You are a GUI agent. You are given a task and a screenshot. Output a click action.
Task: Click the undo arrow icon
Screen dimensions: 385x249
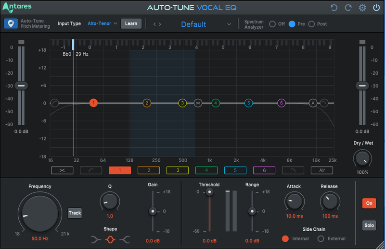pos(334,8)
